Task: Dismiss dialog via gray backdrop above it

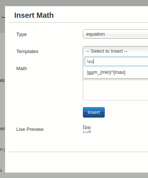Action: pyautogui.click(x=74, y=3)
